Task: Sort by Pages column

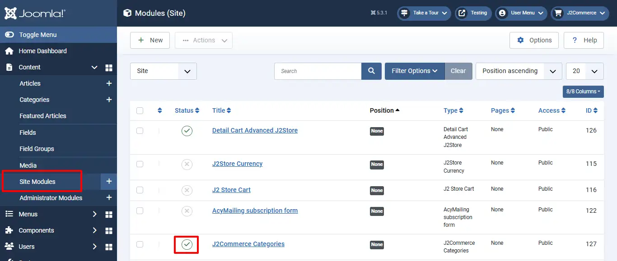Action: [x=503, y=111]
